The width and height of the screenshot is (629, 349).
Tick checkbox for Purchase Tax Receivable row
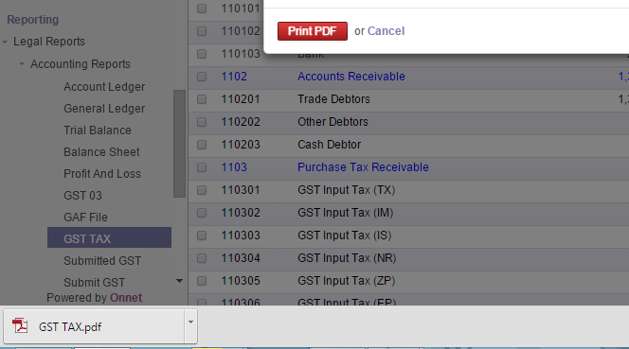click(x=202, y=167)
